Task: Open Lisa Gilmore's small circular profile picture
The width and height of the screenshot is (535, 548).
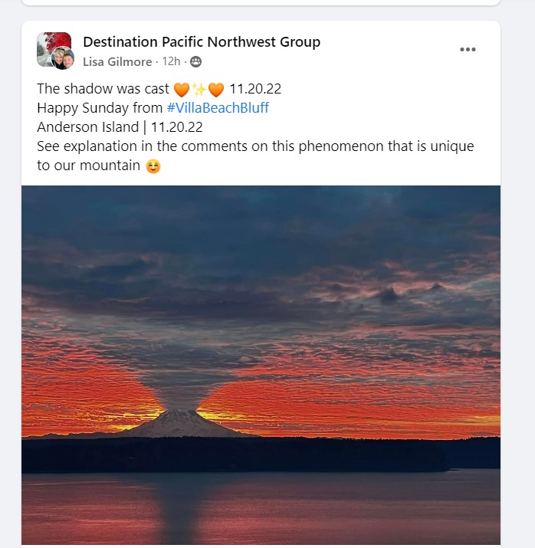Action: tap(63, 57)
